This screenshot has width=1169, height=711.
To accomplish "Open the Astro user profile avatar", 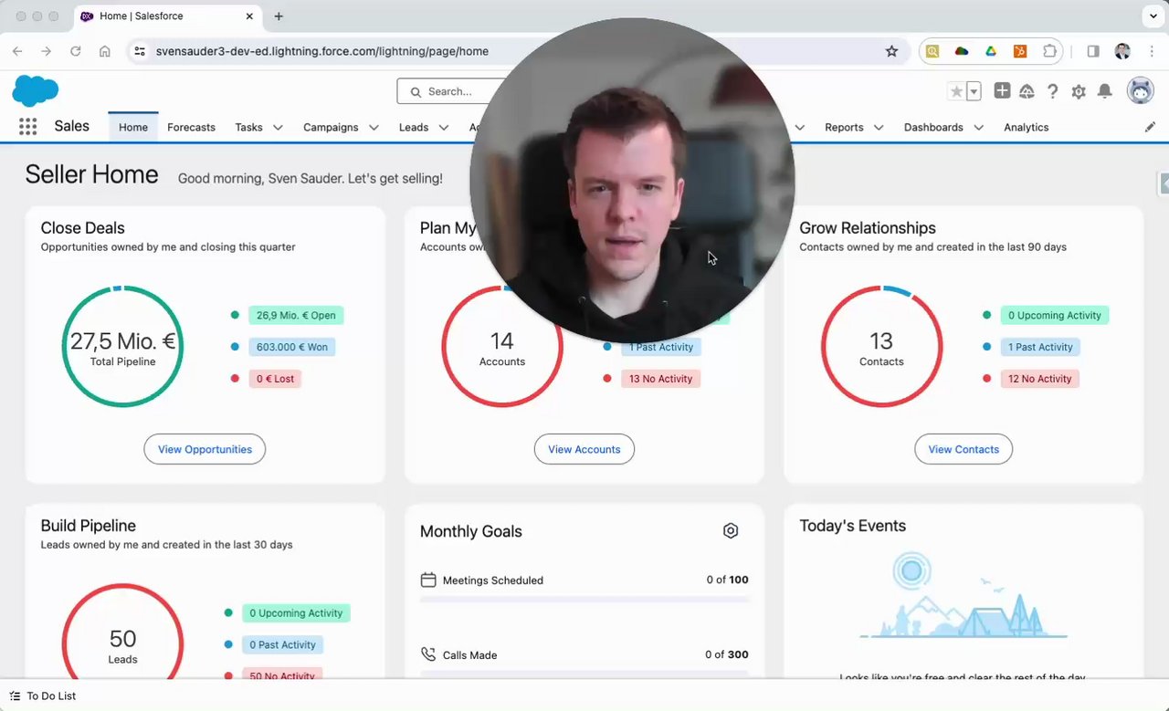I will click(x=1141, y=90).
